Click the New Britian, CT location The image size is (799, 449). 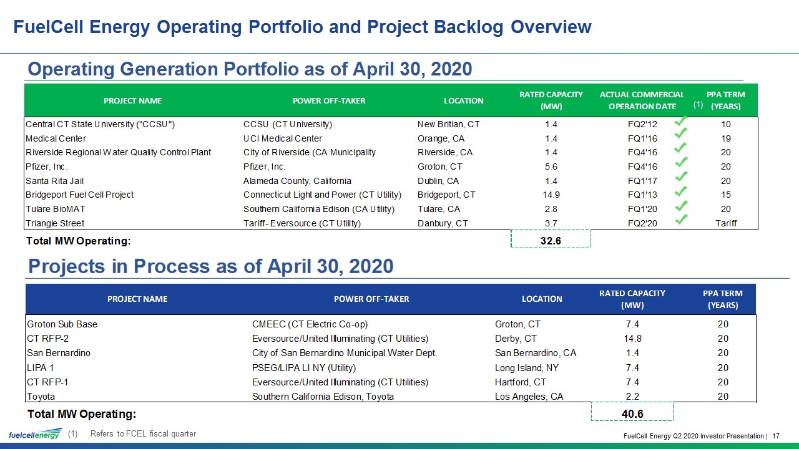click(449, 124)
